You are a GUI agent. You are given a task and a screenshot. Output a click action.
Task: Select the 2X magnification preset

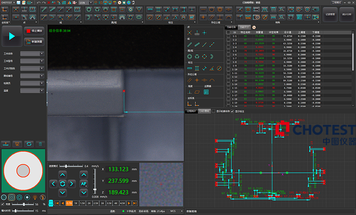(89, 203)
